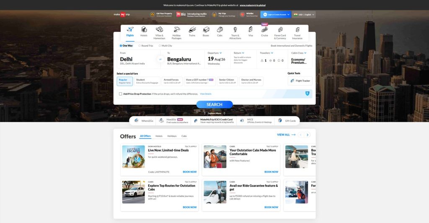
Task: Expand the Login or Create Account menu
Action: tap(276, 15)
